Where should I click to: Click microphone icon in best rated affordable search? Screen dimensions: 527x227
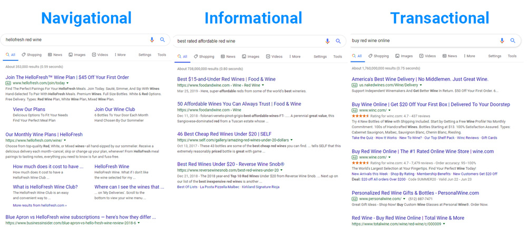click(x=327, y=41)
